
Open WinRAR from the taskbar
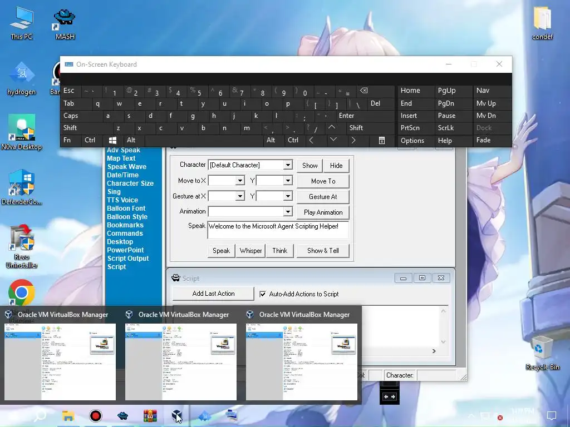click(150, 416)
